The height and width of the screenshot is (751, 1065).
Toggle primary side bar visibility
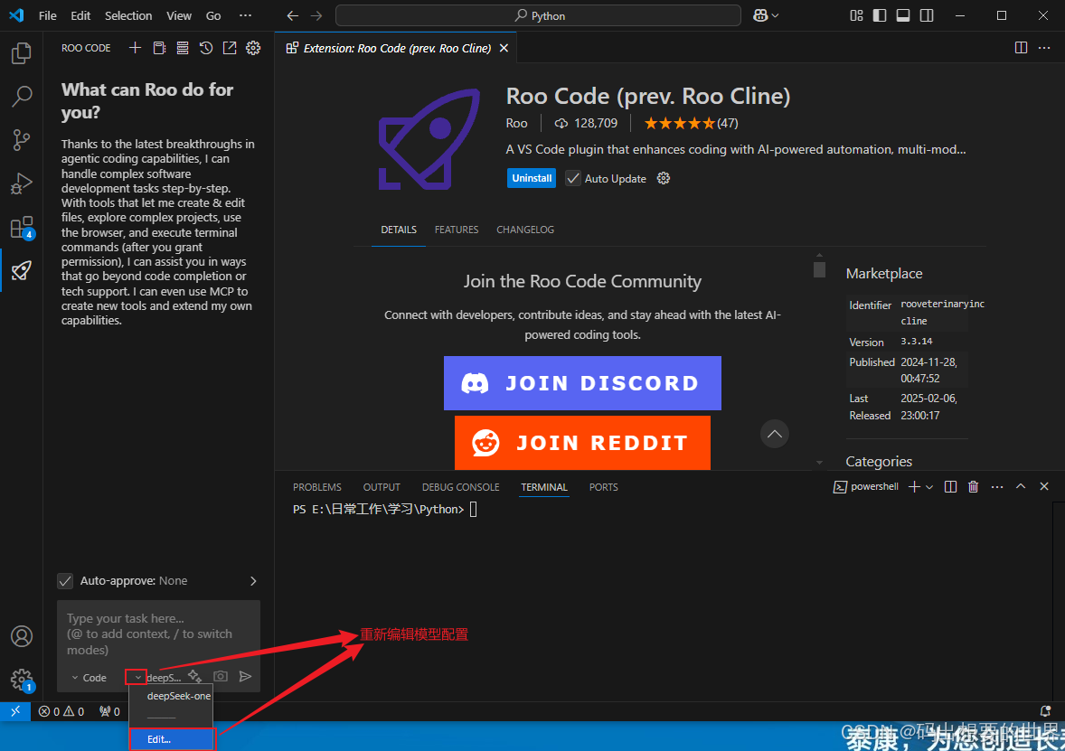880,15
